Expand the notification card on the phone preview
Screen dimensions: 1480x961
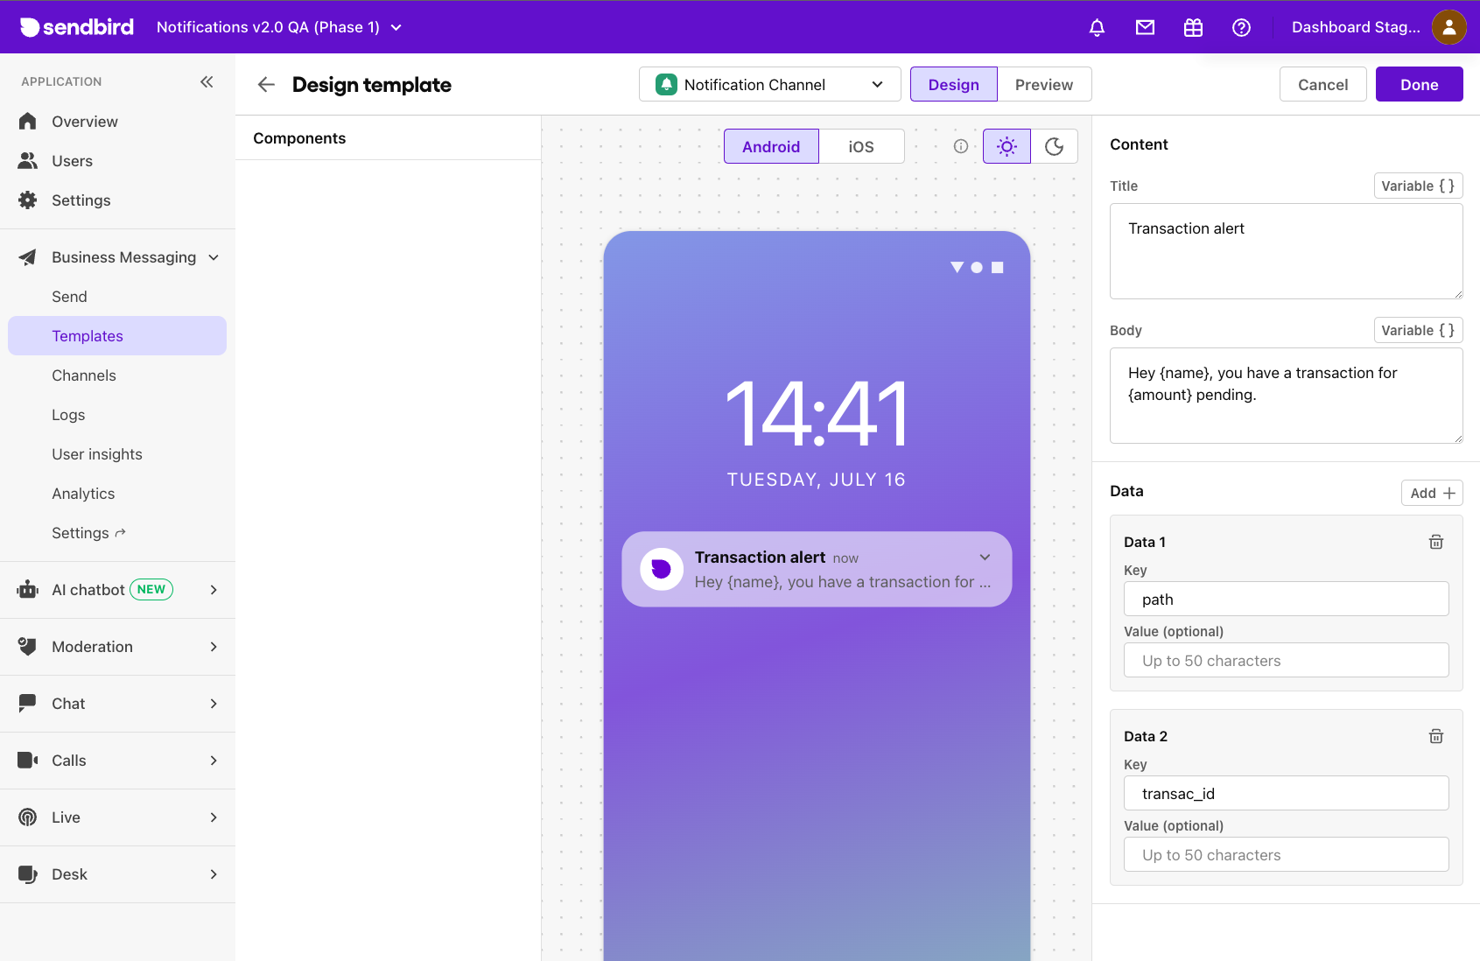(984, 557)
